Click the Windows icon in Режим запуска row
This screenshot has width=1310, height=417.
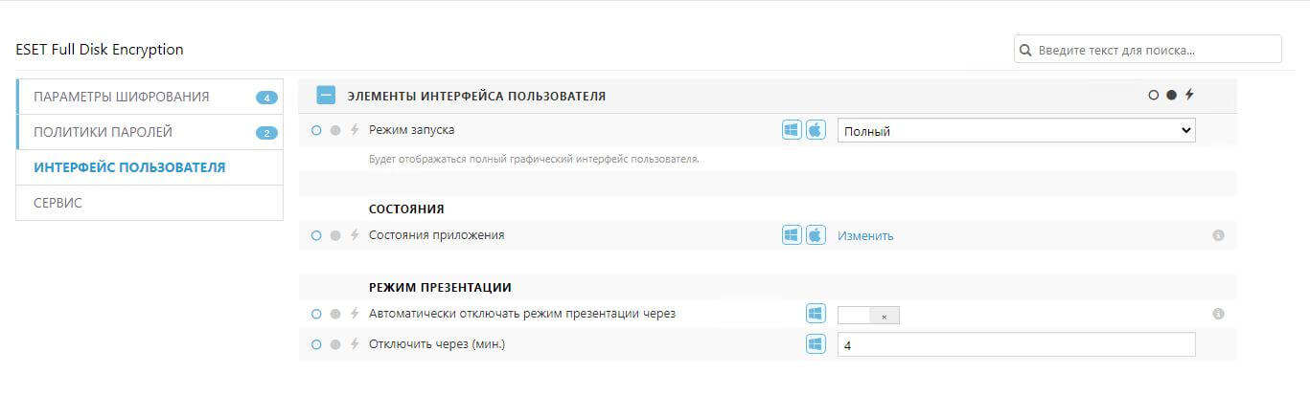(792, 130)
